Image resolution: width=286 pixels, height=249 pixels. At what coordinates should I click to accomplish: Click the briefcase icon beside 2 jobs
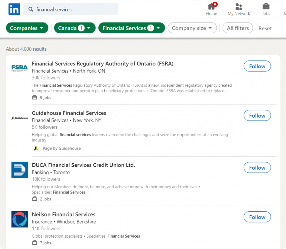click(x=35, y=199)
